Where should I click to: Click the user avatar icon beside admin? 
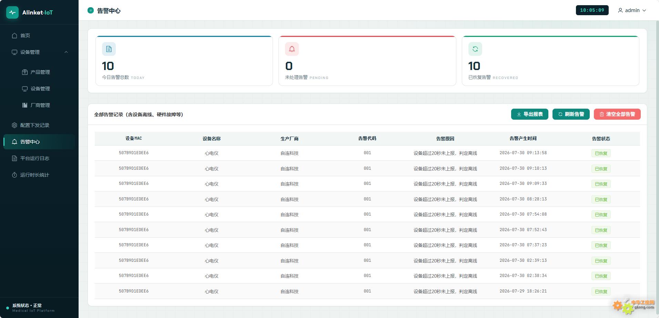click(620, 10)
